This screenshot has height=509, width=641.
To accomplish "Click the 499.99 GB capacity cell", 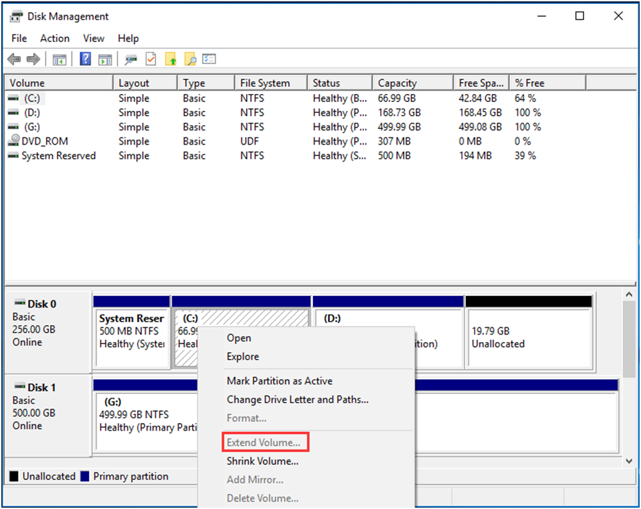I will [399, 127].
